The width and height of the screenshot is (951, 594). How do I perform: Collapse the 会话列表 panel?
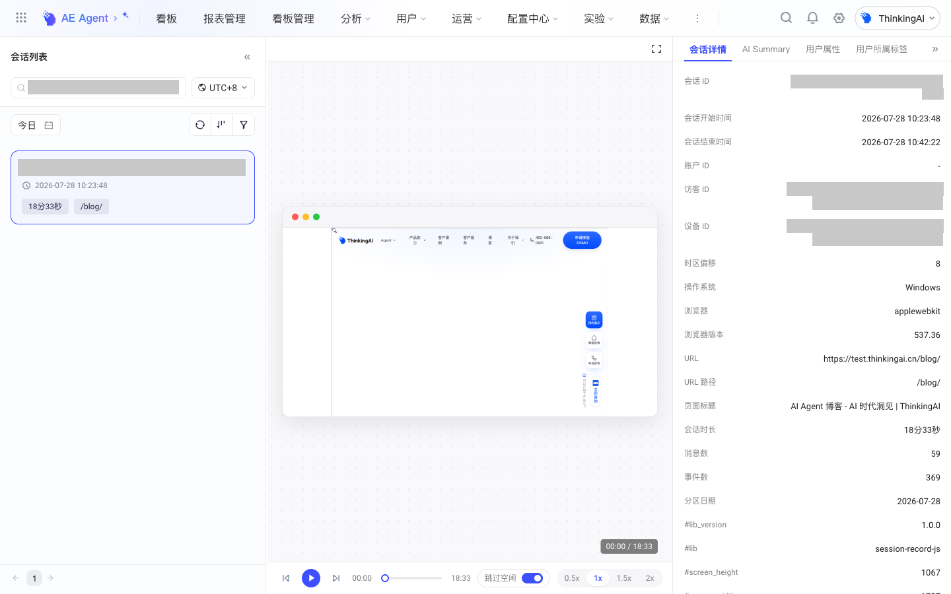pos(247,57)
